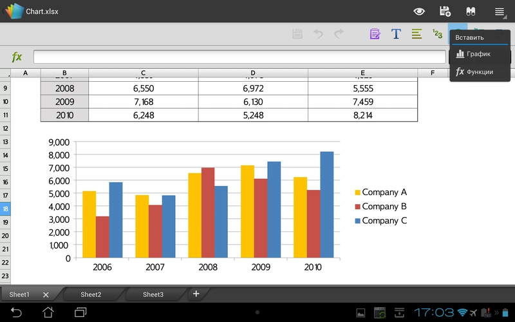Click the Save As floppy-plus icon
The width and height of the screenshot is (515, 322).
pos(445,11)
